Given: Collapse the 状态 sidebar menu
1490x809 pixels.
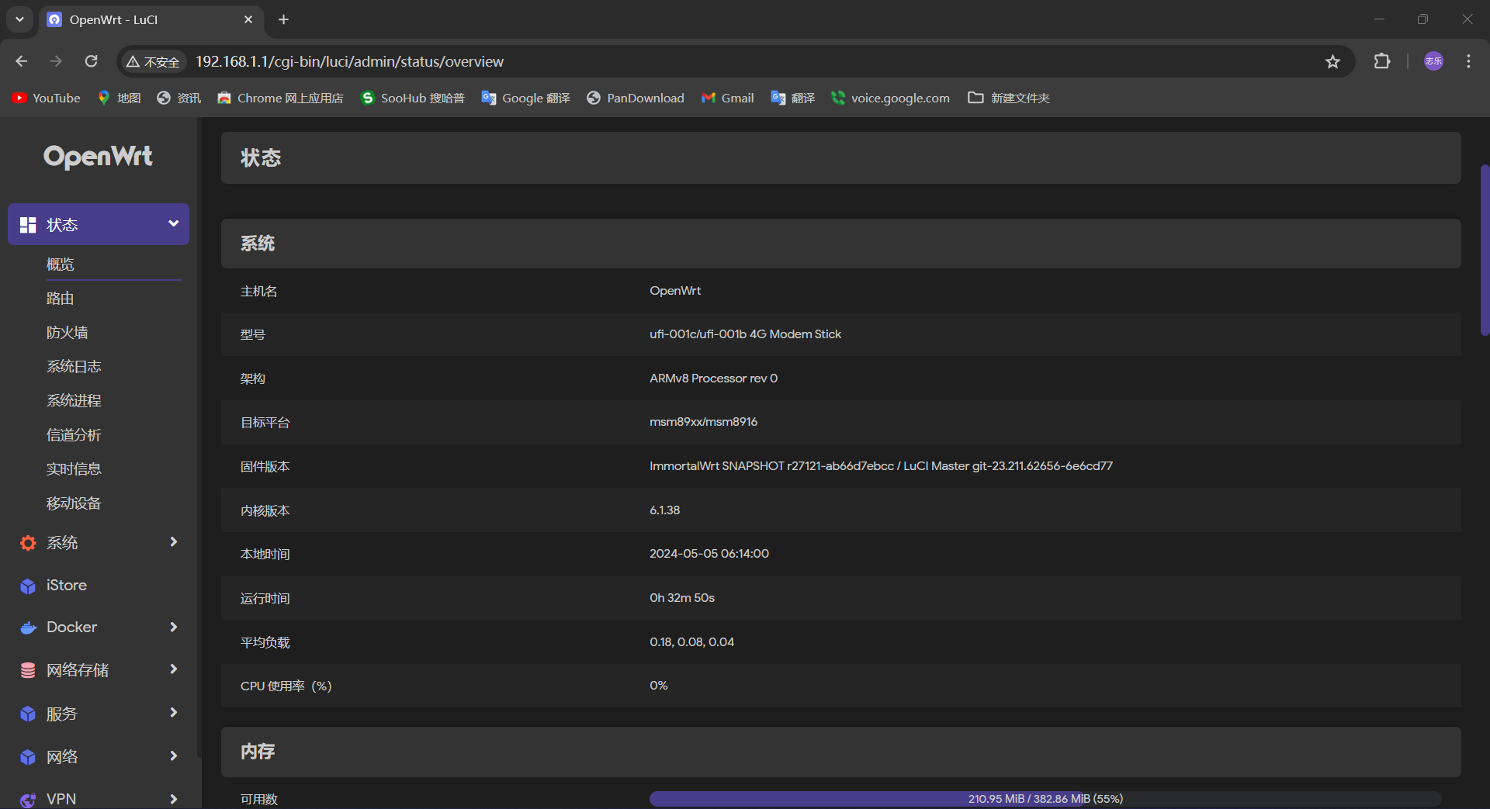Looking at the screenshot, I should coord(173,224).
